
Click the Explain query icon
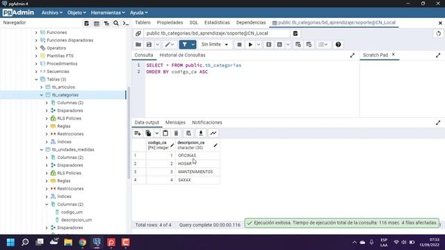269,44
